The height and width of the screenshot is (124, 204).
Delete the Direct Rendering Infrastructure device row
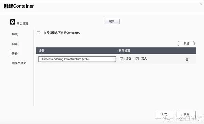187,59
